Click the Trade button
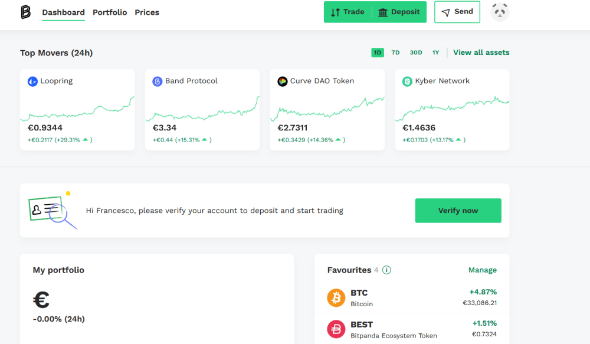The height and width of the screenshot is (344, 590). 348,12
